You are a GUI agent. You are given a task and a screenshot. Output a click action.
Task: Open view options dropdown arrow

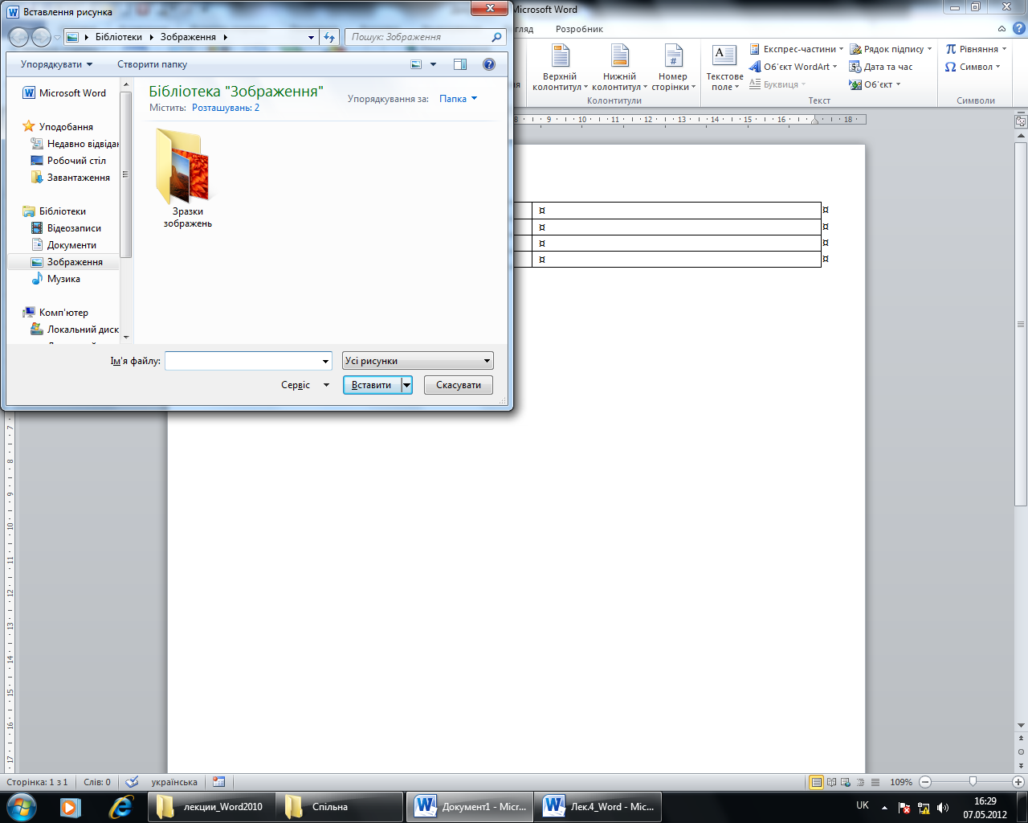tap(433, 64)
